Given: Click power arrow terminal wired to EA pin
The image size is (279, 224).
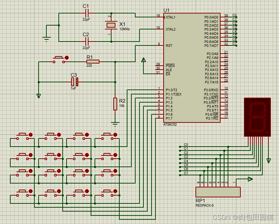Looking at the screenshot, I should 143,60.
